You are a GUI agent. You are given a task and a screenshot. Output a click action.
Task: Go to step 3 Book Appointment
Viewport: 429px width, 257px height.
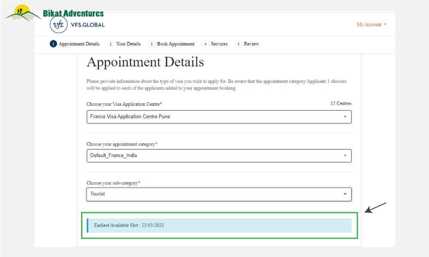coord(171,44)
